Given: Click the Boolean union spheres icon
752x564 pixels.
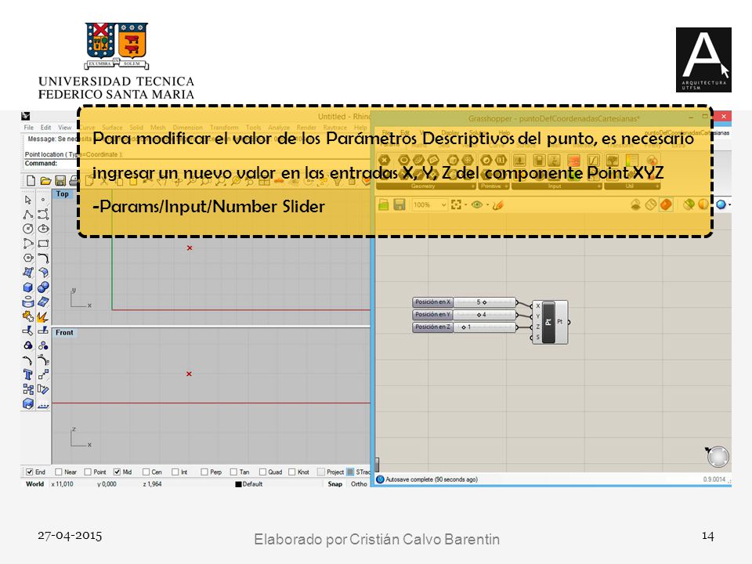Looking at the screenshot, I should [43, 287].
